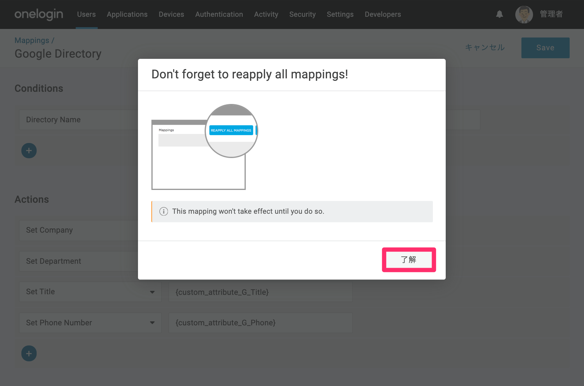Open the Devices menu
Viewport: 584px width, 386px height.
(x=171, y=14)
